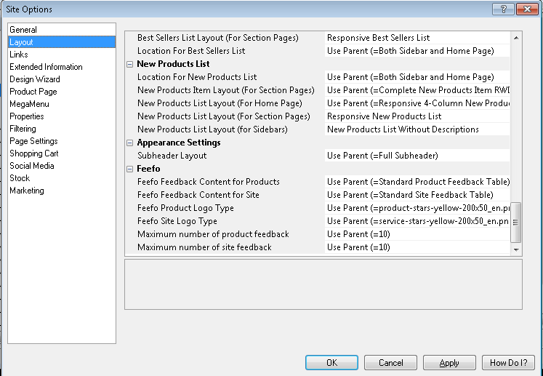Click scrollbar down arrow in property grid
The image size is (543, 376).
coord(516,249)
